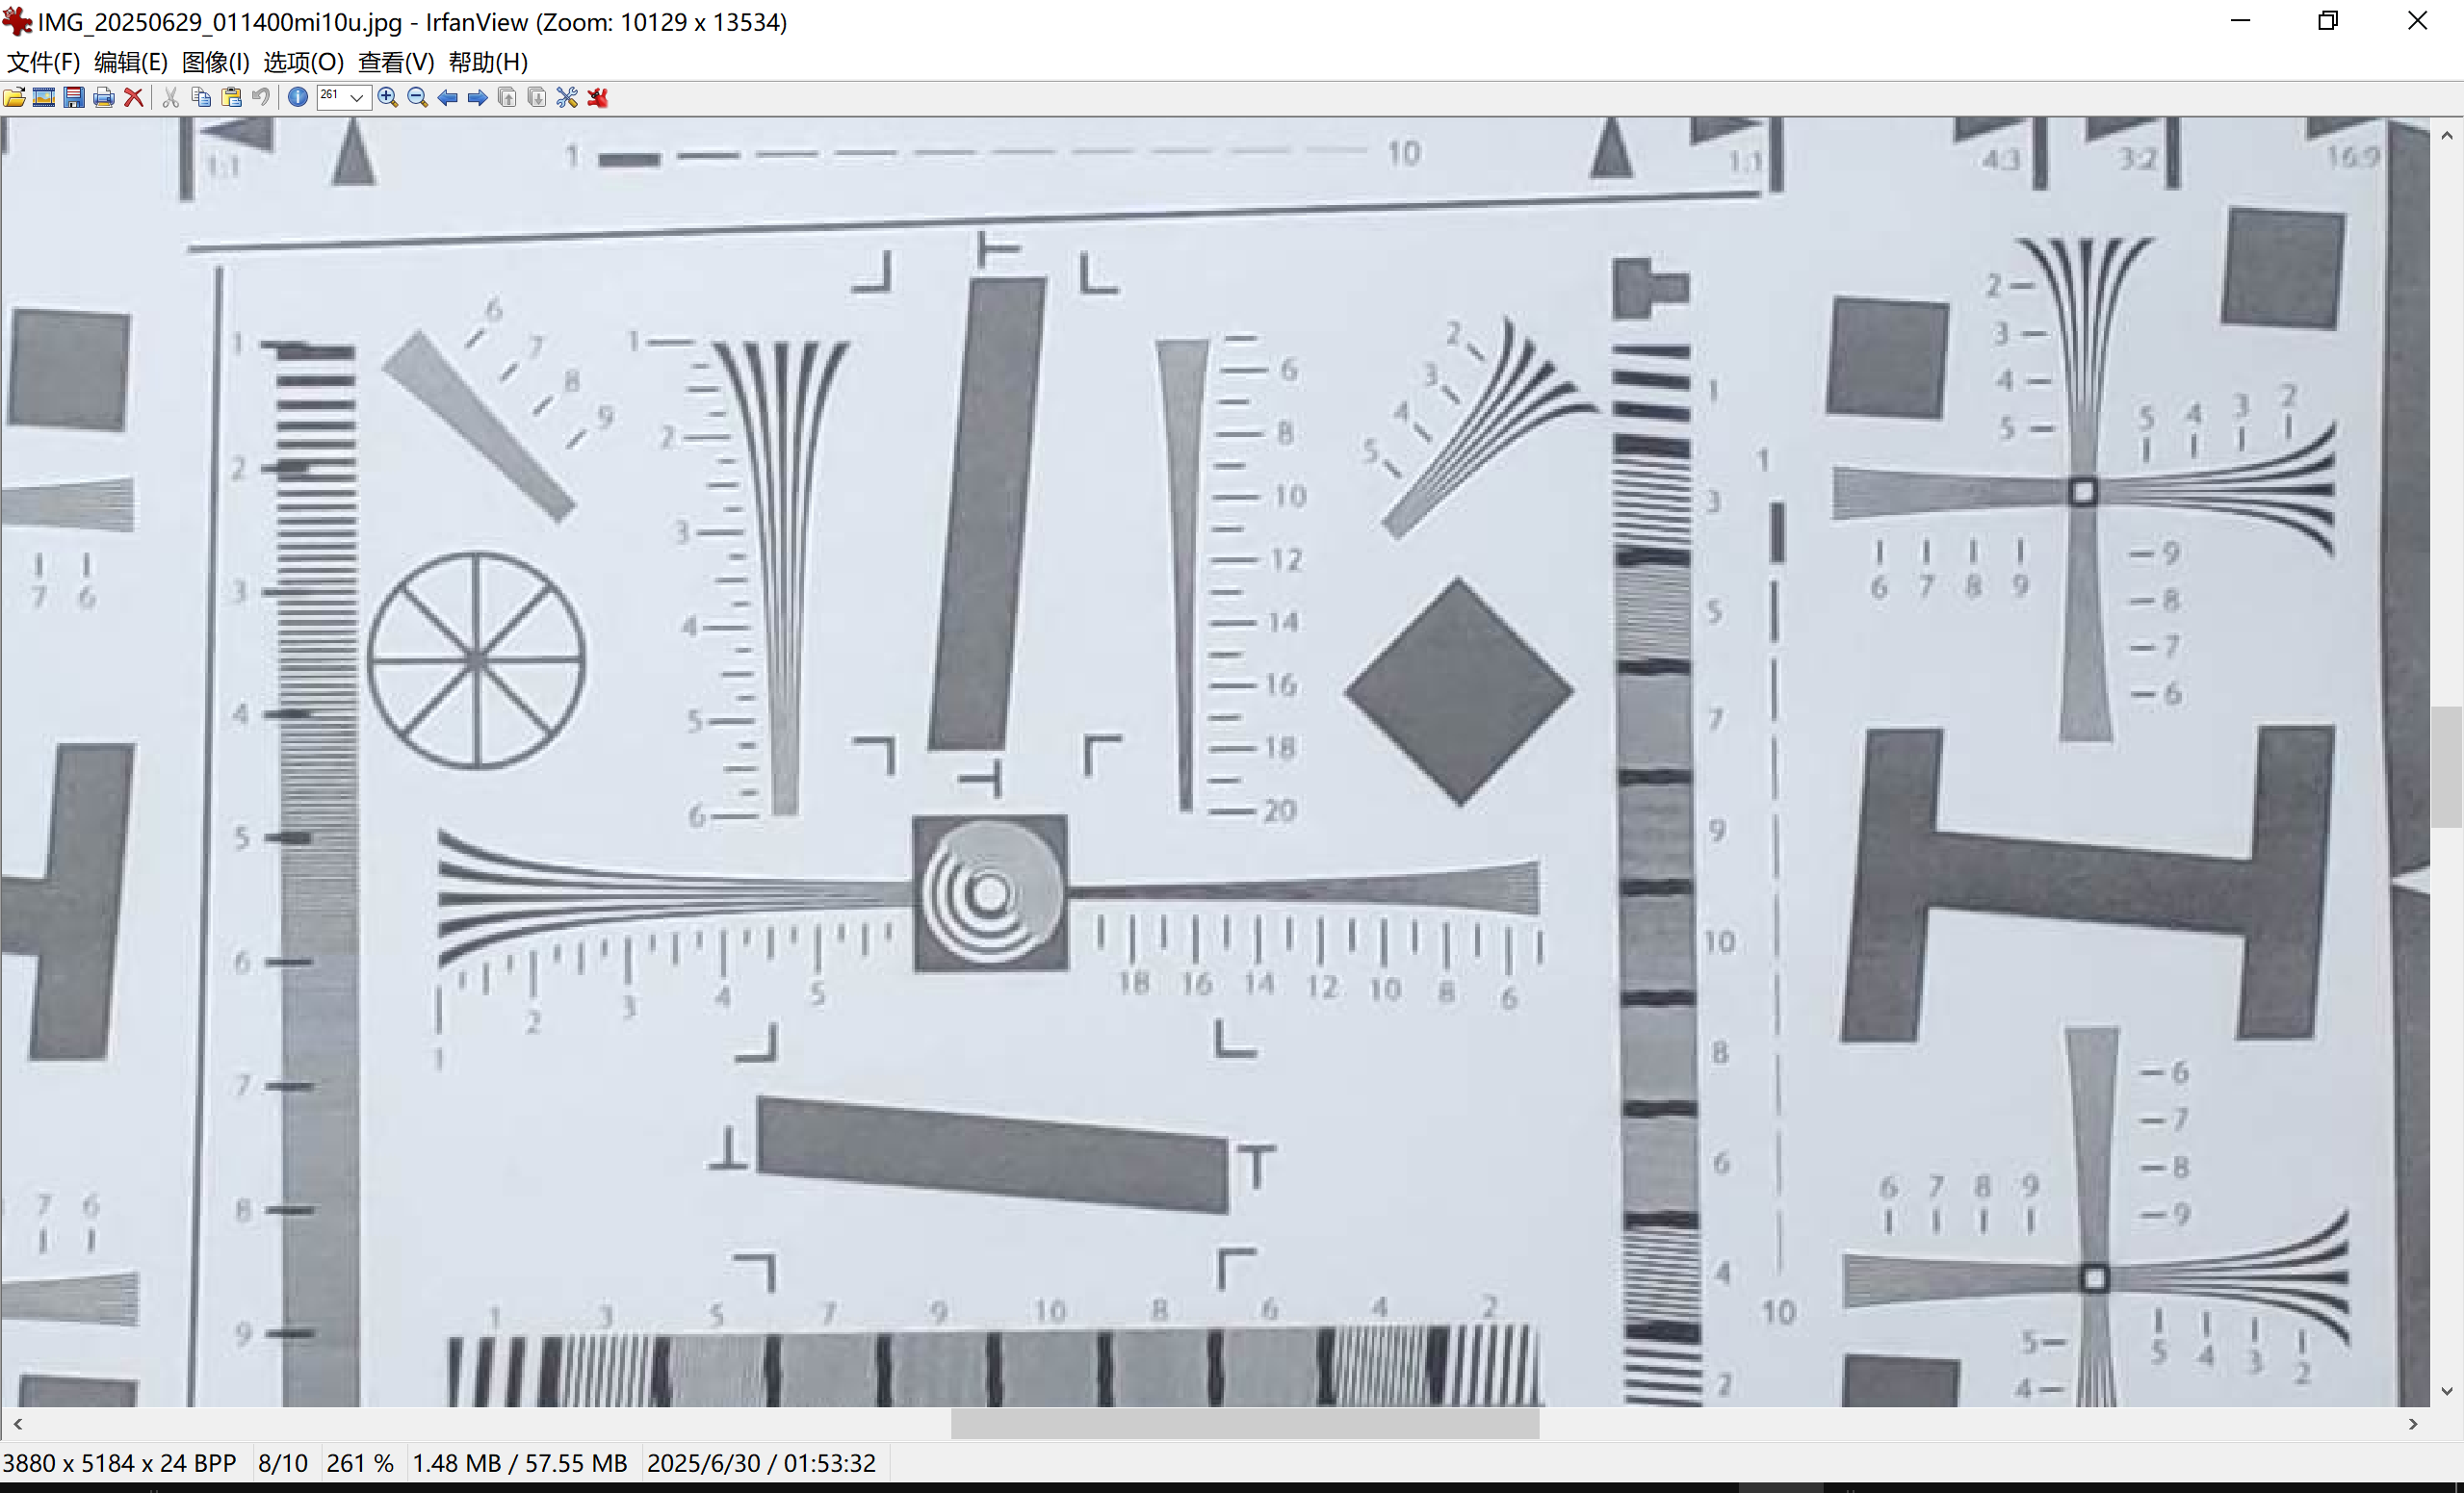This screenshot has width=2464, height=1493.
Task: Open the 文件(F) menu
Action: pos(43,62)
